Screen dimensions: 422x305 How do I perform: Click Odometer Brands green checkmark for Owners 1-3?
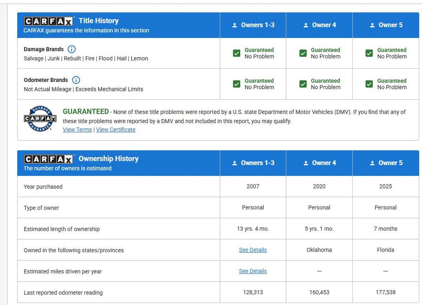pyautogui.click(x=237, y=84)
